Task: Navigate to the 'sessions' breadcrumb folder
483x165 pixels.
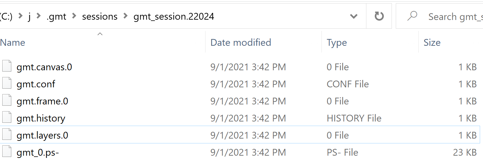Action: tap(100, 16)
